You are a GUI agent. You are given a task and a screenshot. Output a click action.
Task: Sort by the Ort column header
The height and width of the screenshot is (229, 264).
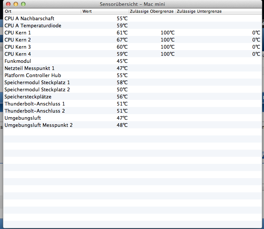[x=42, y=11]
